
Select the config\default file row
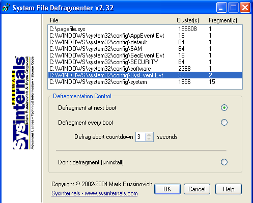pyautogui.click(x=145, y=42)
